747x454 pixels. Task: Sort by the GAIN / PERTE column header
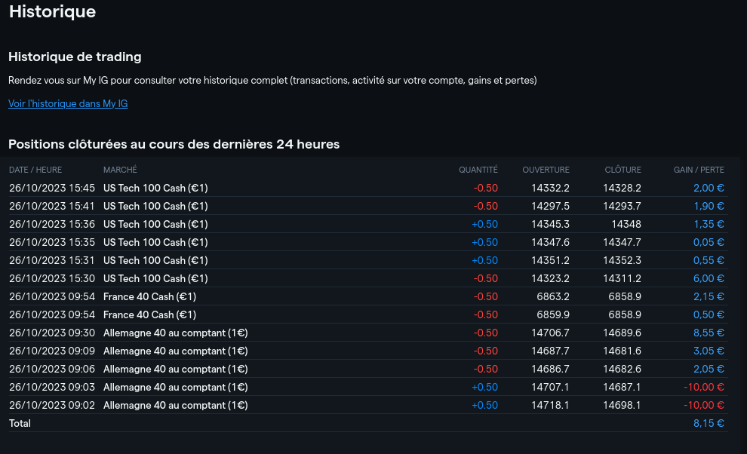(x=699, y=170)
